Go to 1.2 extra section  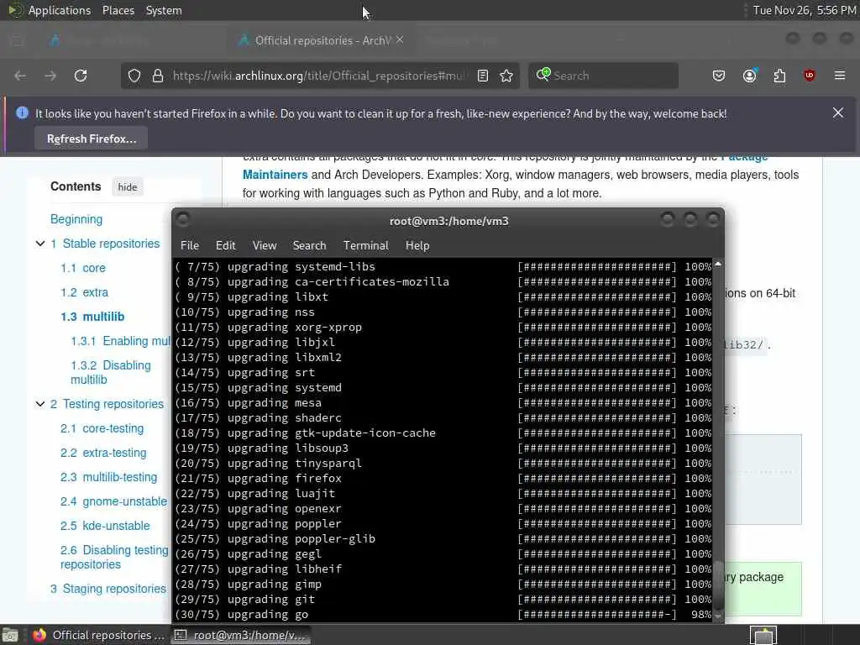[x=85, y=292]
